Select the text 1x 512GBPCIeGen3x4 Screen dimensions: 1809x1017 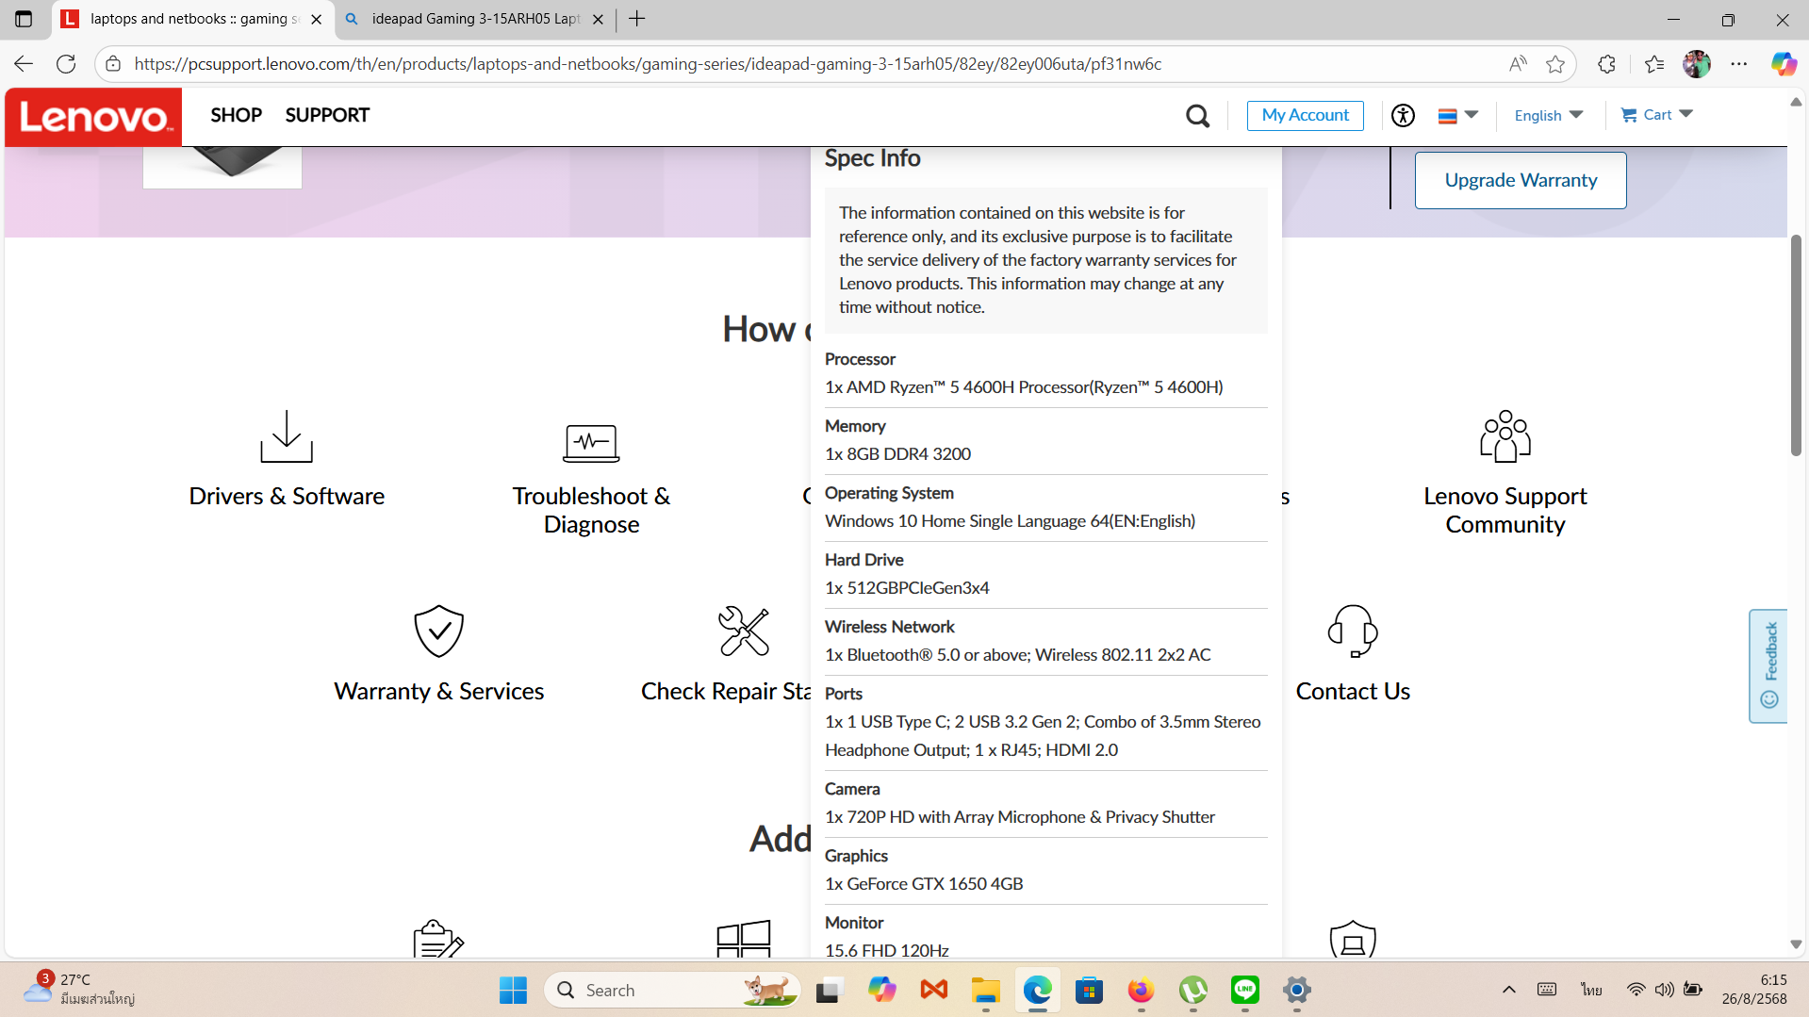point(907,588)
